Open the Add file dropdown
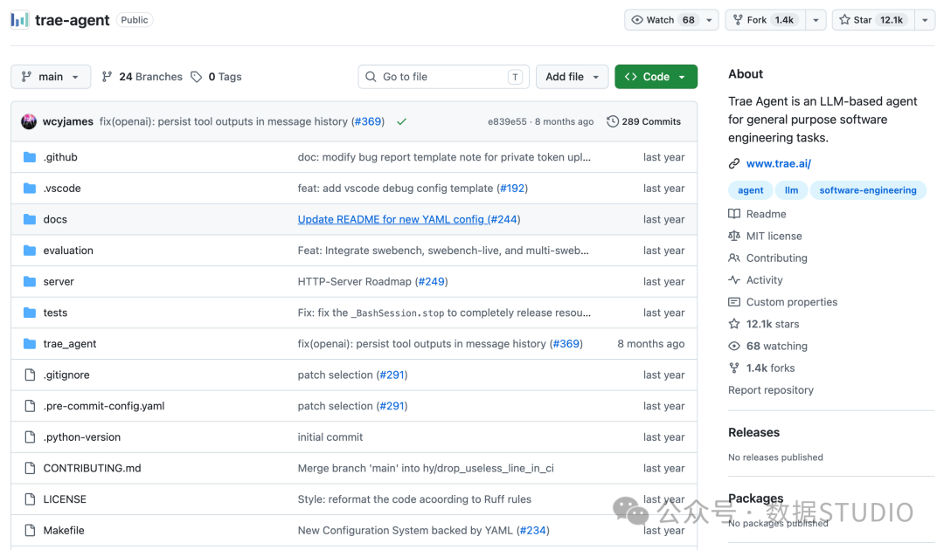 [x=572, y=76]
